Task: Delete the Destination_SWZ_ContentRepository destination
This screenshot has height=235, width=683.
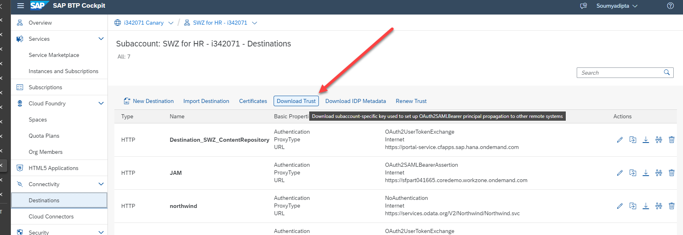Action: click(672, 140)
